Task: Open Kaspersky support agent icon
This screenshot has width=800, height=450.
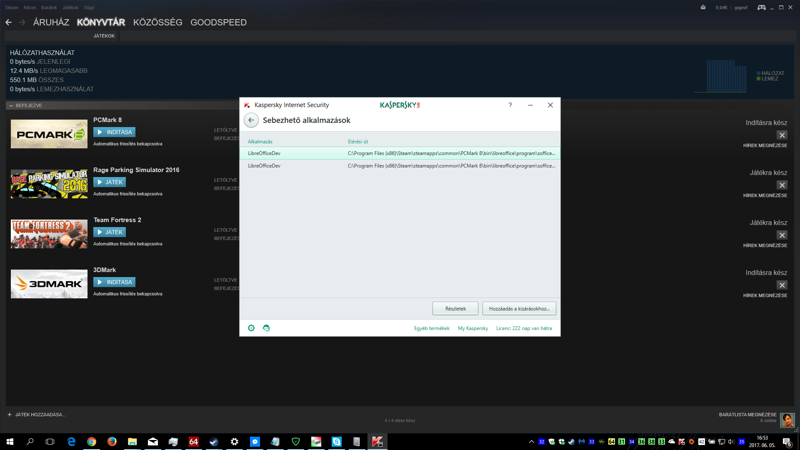Action: 266,328
